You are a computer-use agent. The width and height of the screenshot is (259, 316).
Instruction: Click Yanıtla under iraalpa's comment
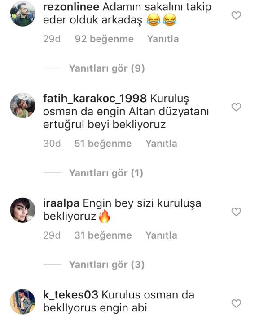(x=161, y=235)
